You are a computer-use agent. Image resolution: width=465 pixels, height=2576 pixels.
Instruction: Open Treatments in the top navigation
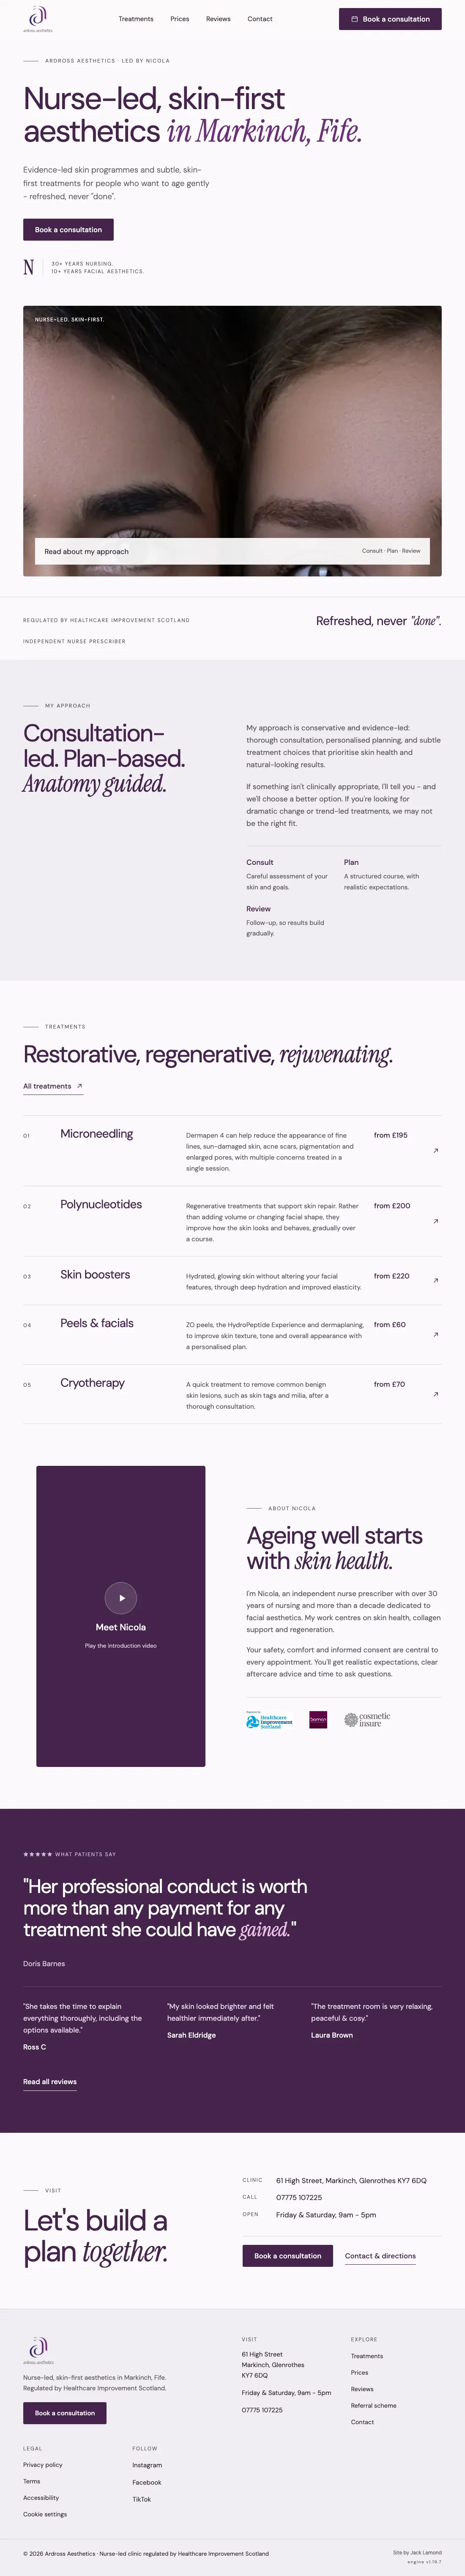pos(136,19)
